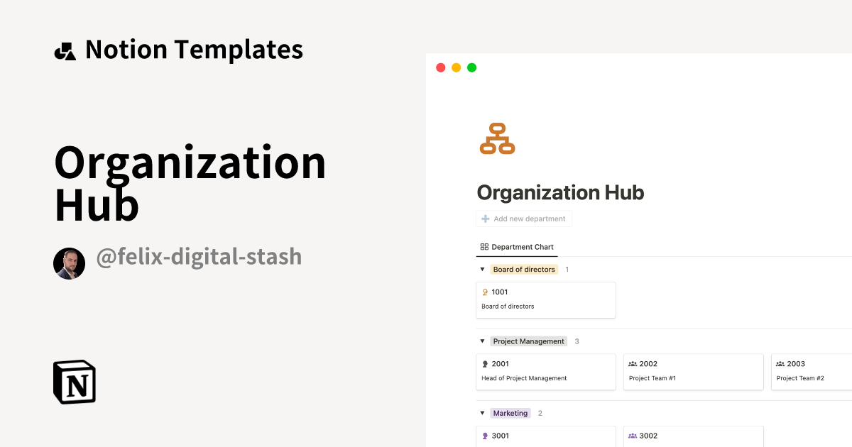Collapse the Marketing group
Image resolution: width=852 pixels, height=447 pixels.
(x=481, y=412)
